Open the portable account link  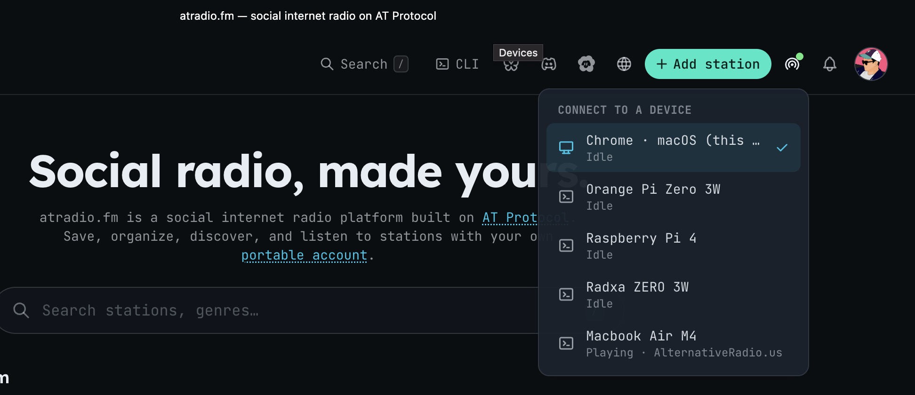click(x=304, y=255)
